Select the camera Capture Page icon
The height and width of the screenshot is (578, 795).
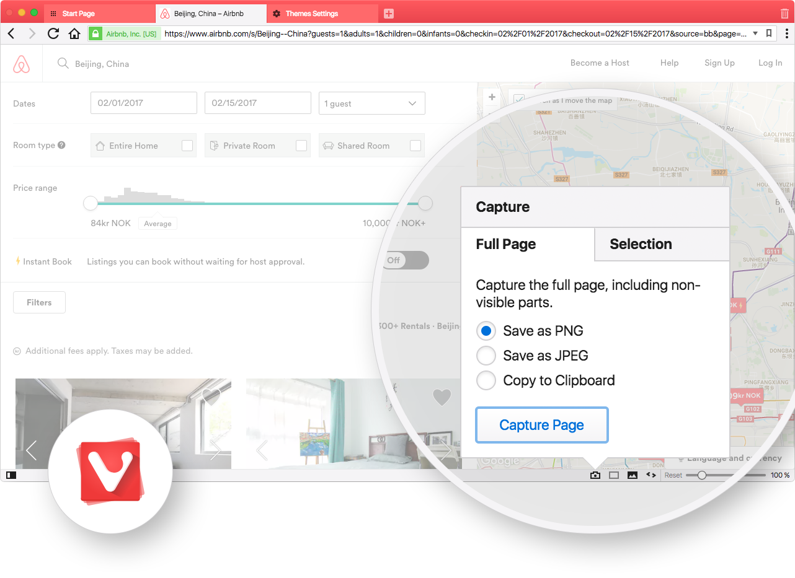click(595, 475)
